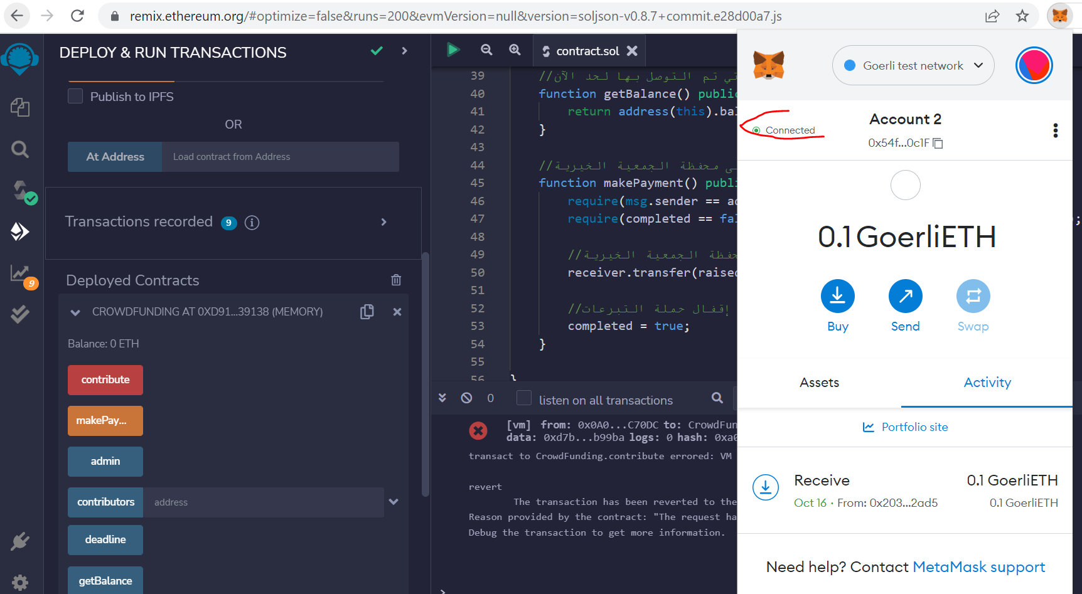Call the getBalance function button
Screen dimensions: 1082x594
point(105,580)
